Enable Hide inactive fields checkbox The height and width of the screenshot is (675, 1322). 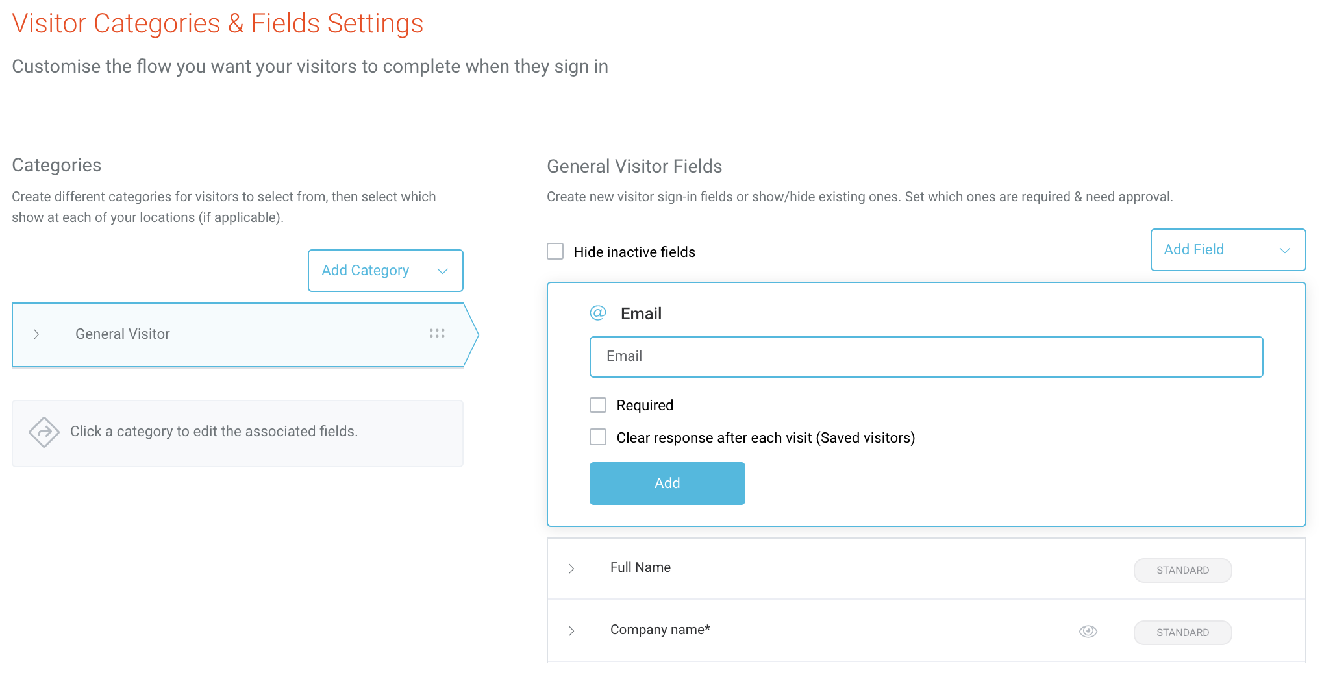555,251
